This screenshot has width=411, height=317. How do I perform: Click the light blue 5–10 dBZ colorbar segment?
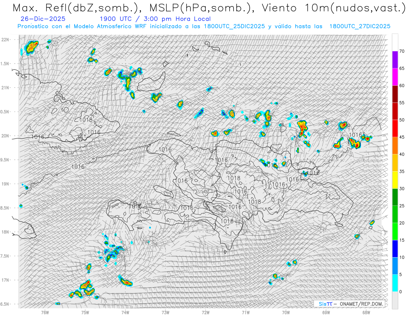[395, 266]
